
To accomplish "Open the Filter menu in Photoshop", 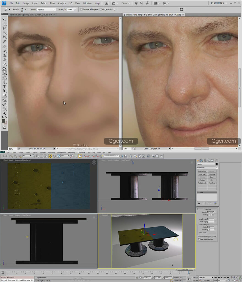I will click(x=52, y=3).
